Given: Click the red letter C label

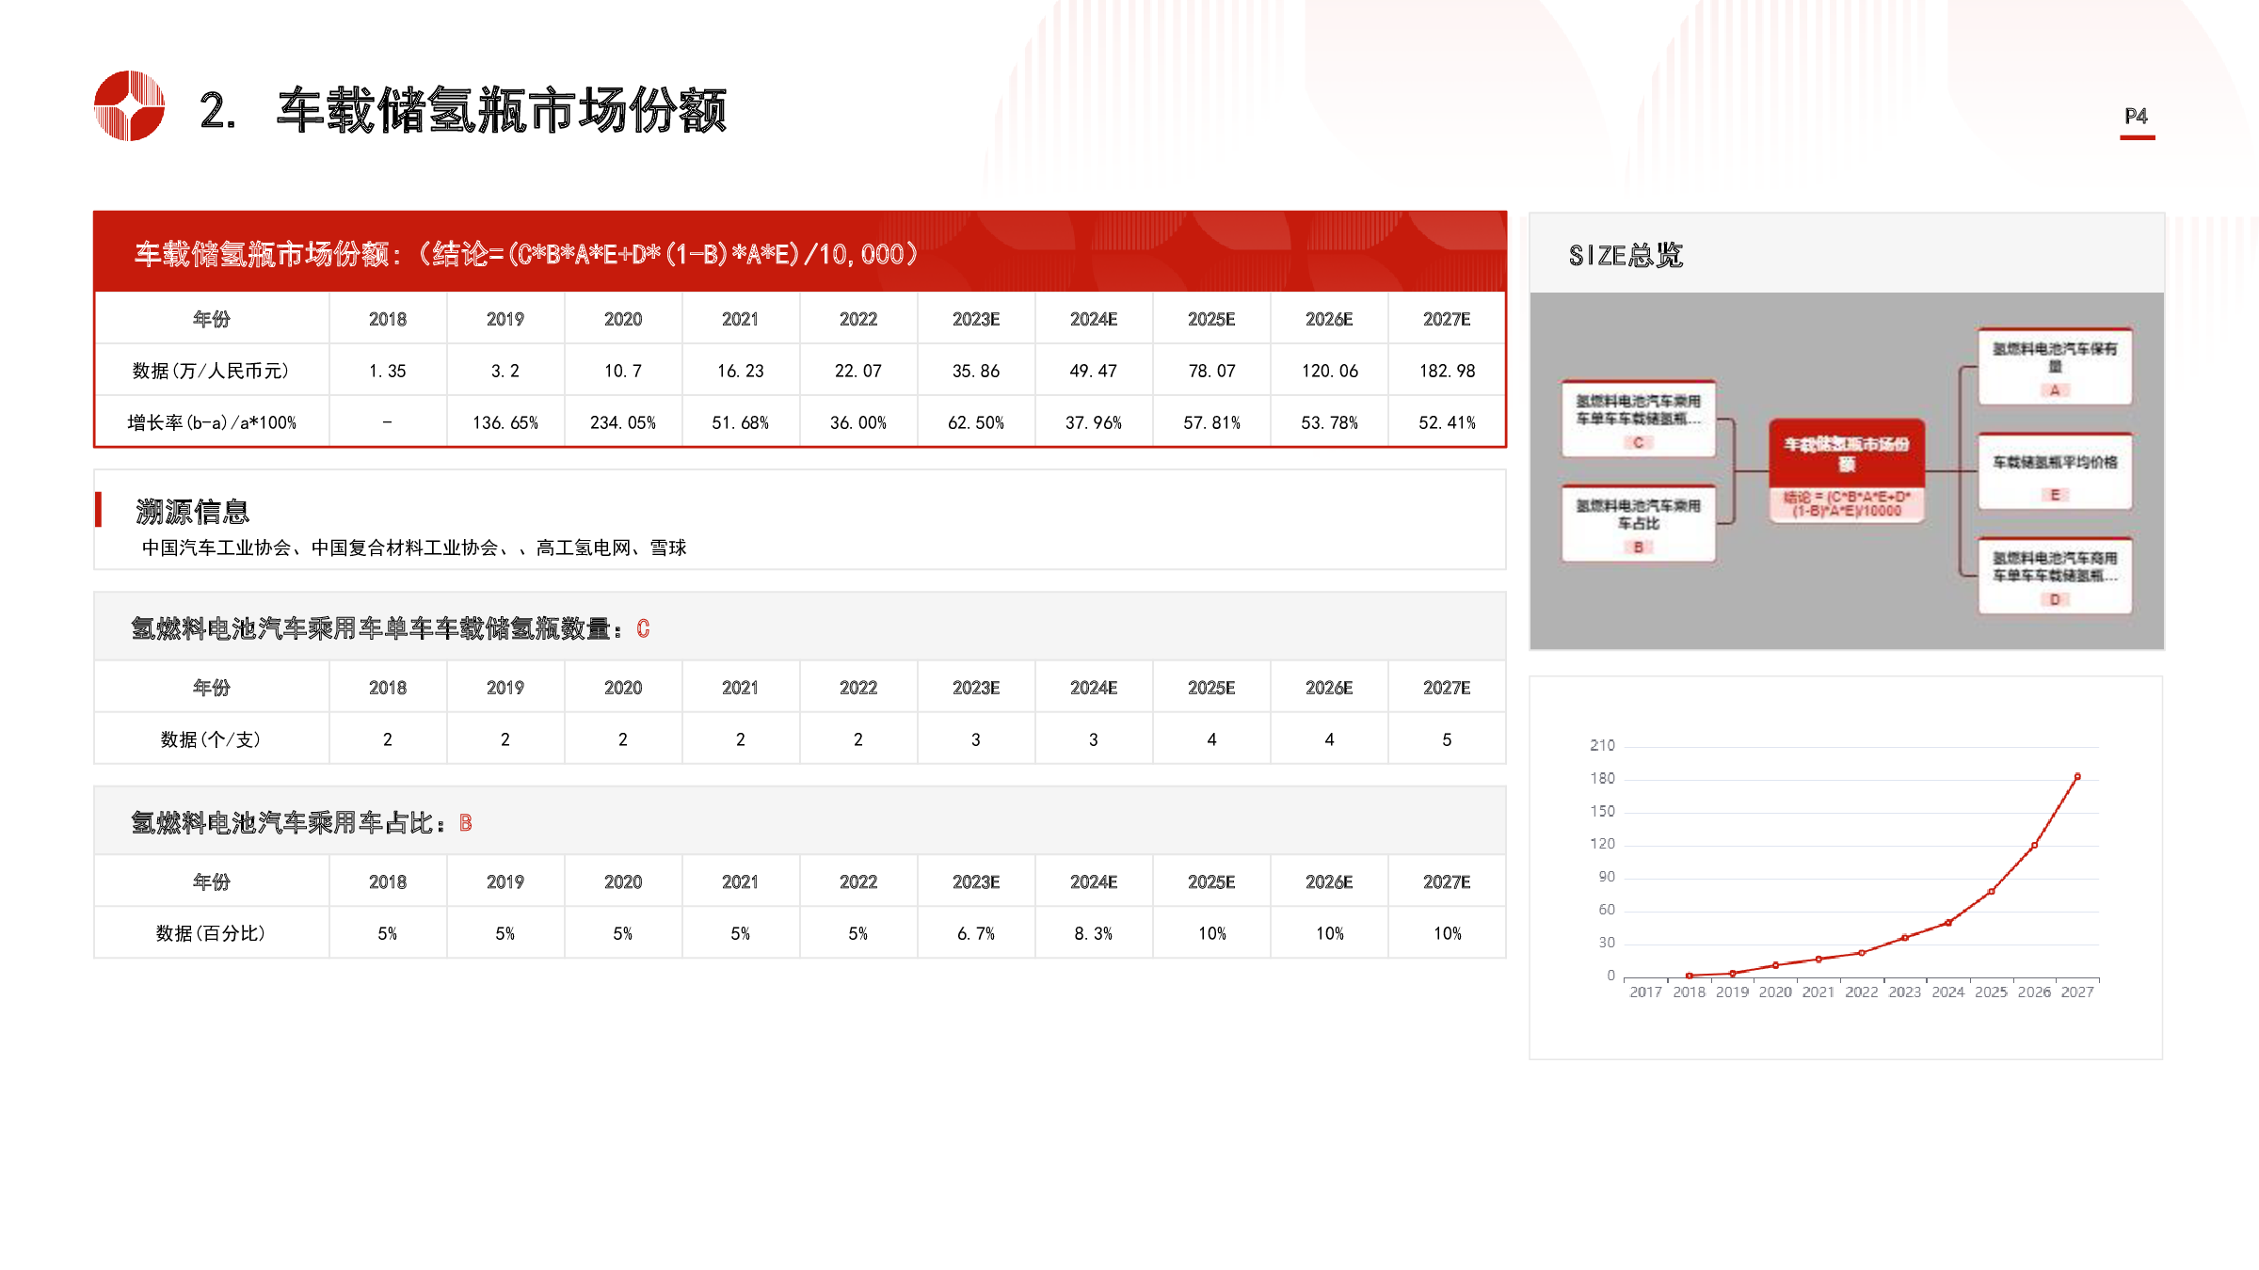Looking at the screenshot, I should click(643, 628).
